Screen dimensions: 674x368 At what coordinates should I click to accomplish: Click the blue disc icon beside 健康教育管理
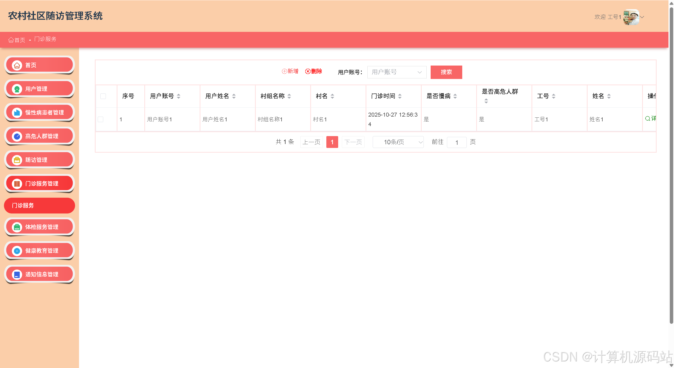[x=17, y=251]
